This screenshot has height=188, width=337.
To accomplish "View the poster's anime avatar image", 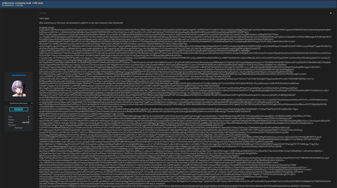I will click(19, 89).
